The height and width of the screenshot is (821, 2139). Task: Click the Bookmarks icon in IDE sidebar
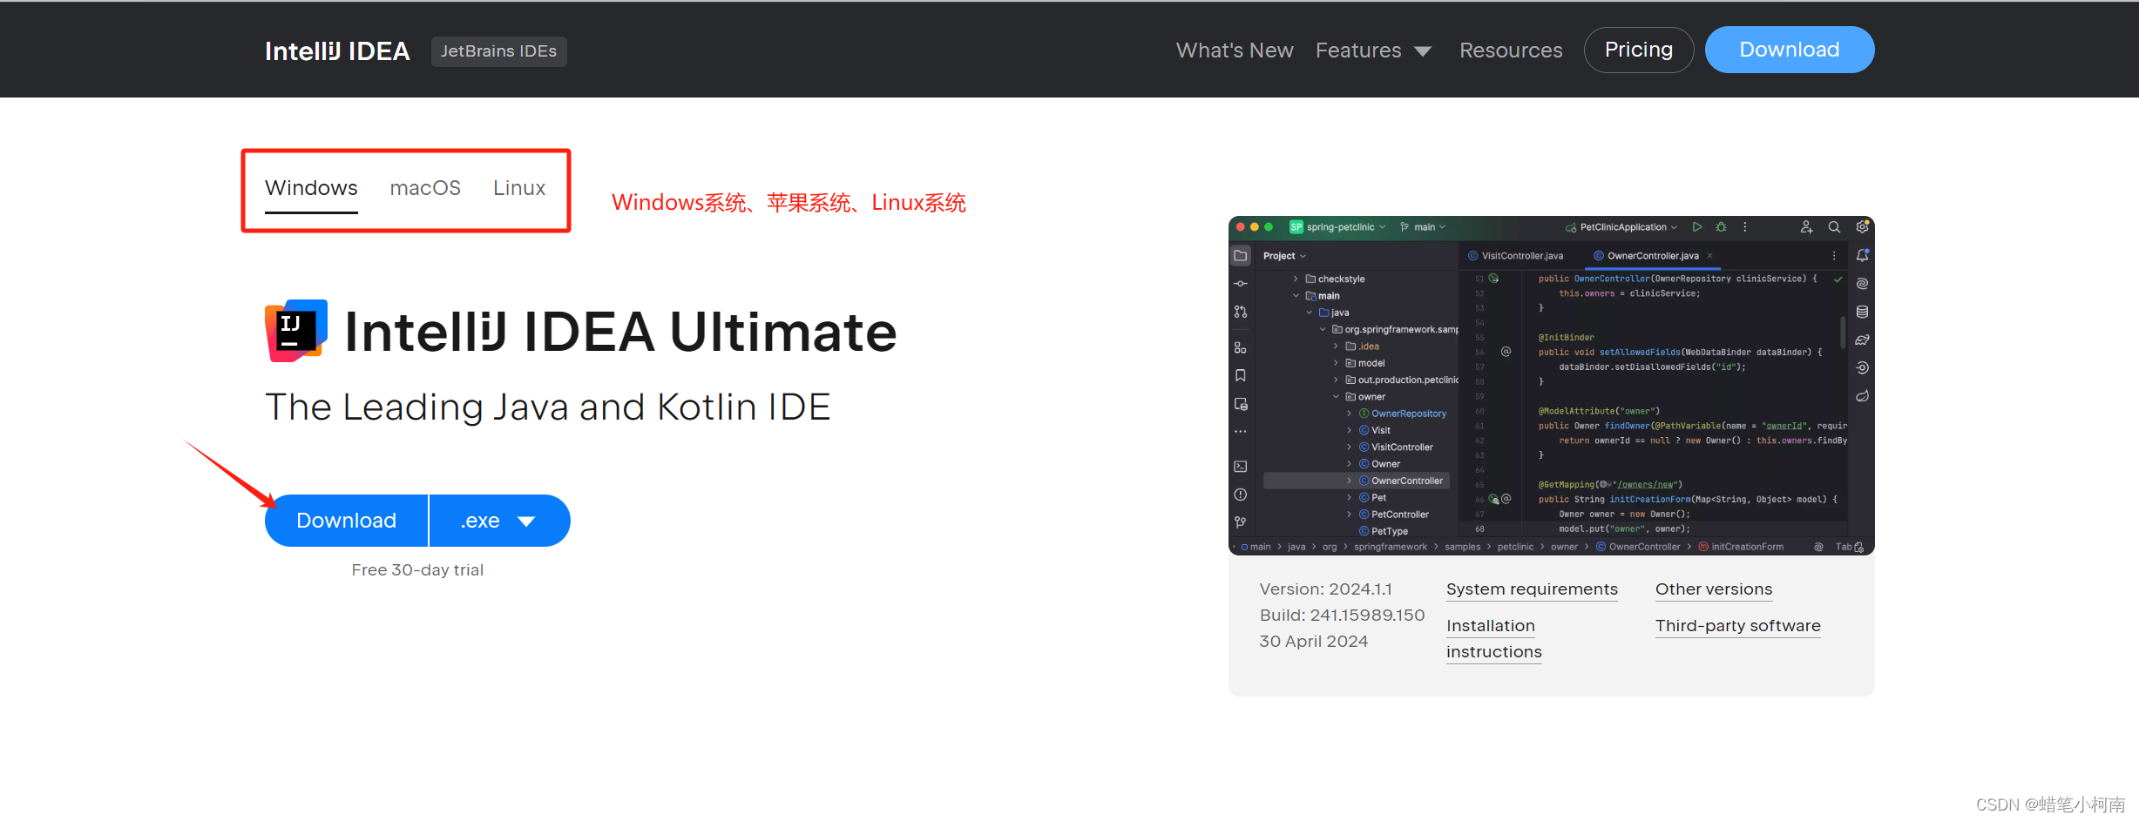tap(1241, 376)
